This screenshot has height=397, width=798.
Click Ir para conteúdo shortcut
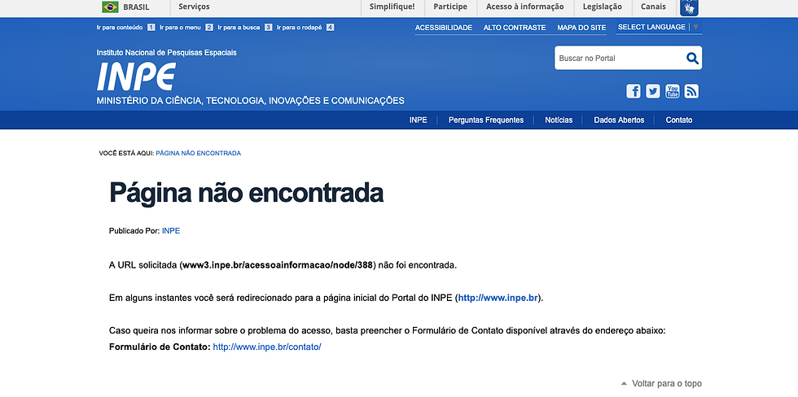(x=125, y=28)
